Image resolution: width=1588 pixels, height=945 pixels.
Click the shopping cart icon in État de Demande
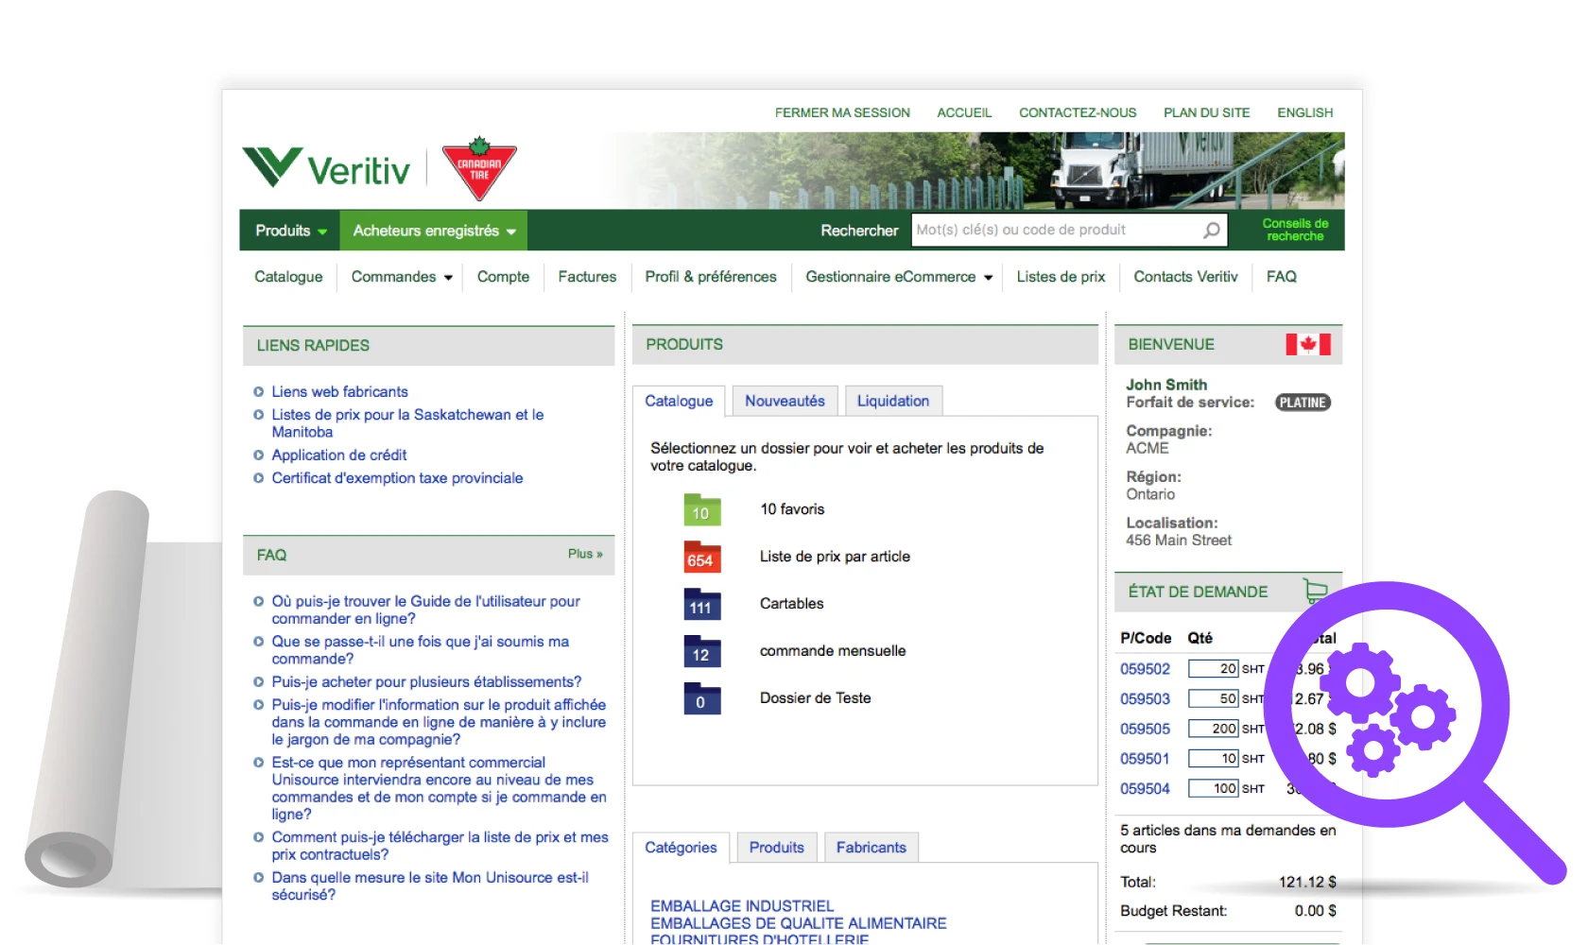coord(1317,589)
